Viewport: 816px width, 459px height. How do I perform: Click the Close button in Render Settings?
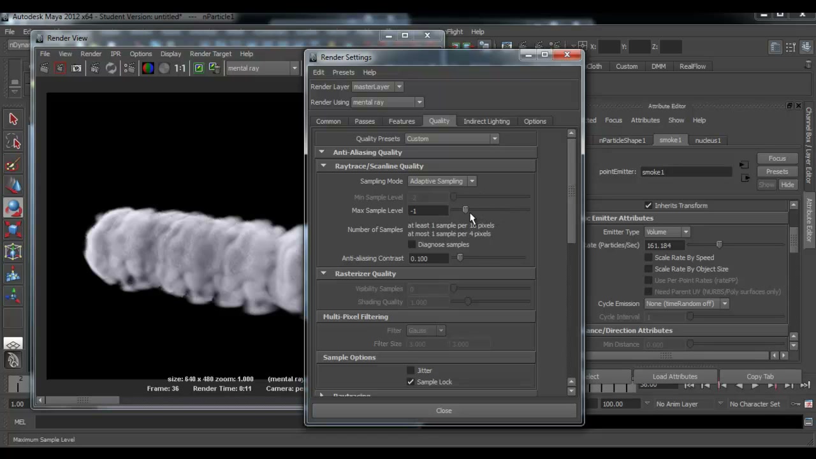click(444, 411)
